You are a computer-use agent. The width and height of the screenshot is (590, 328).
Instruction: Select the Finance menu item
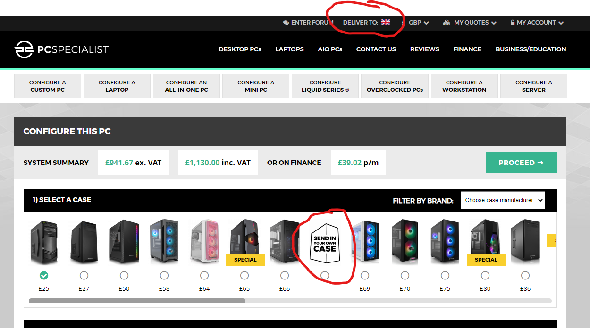click(x=467, y=49)
